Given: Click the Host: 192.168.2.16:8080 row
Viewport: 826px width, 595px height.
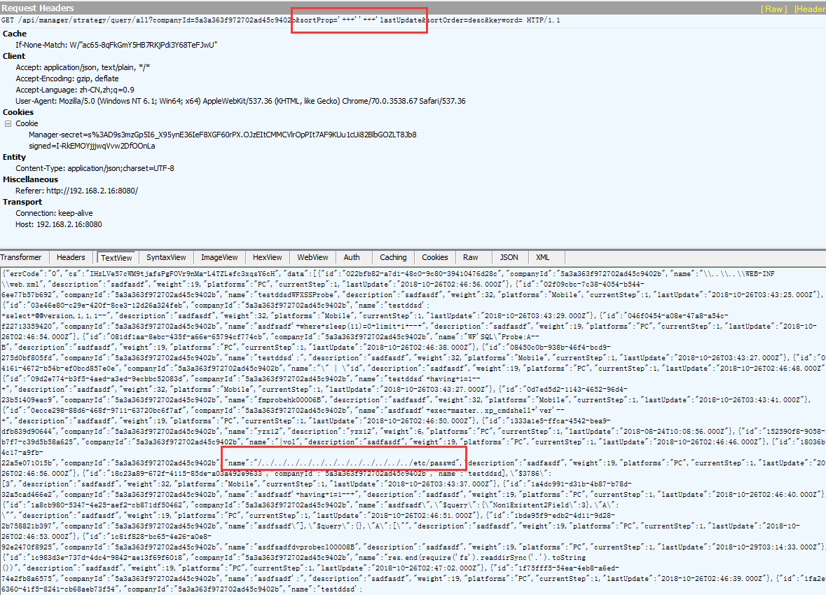Looking at the screenshot, I should [58, 224].
